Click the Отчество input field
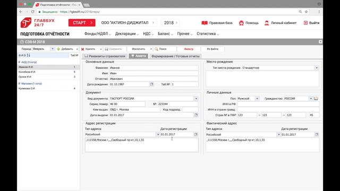 click(154, 79)
